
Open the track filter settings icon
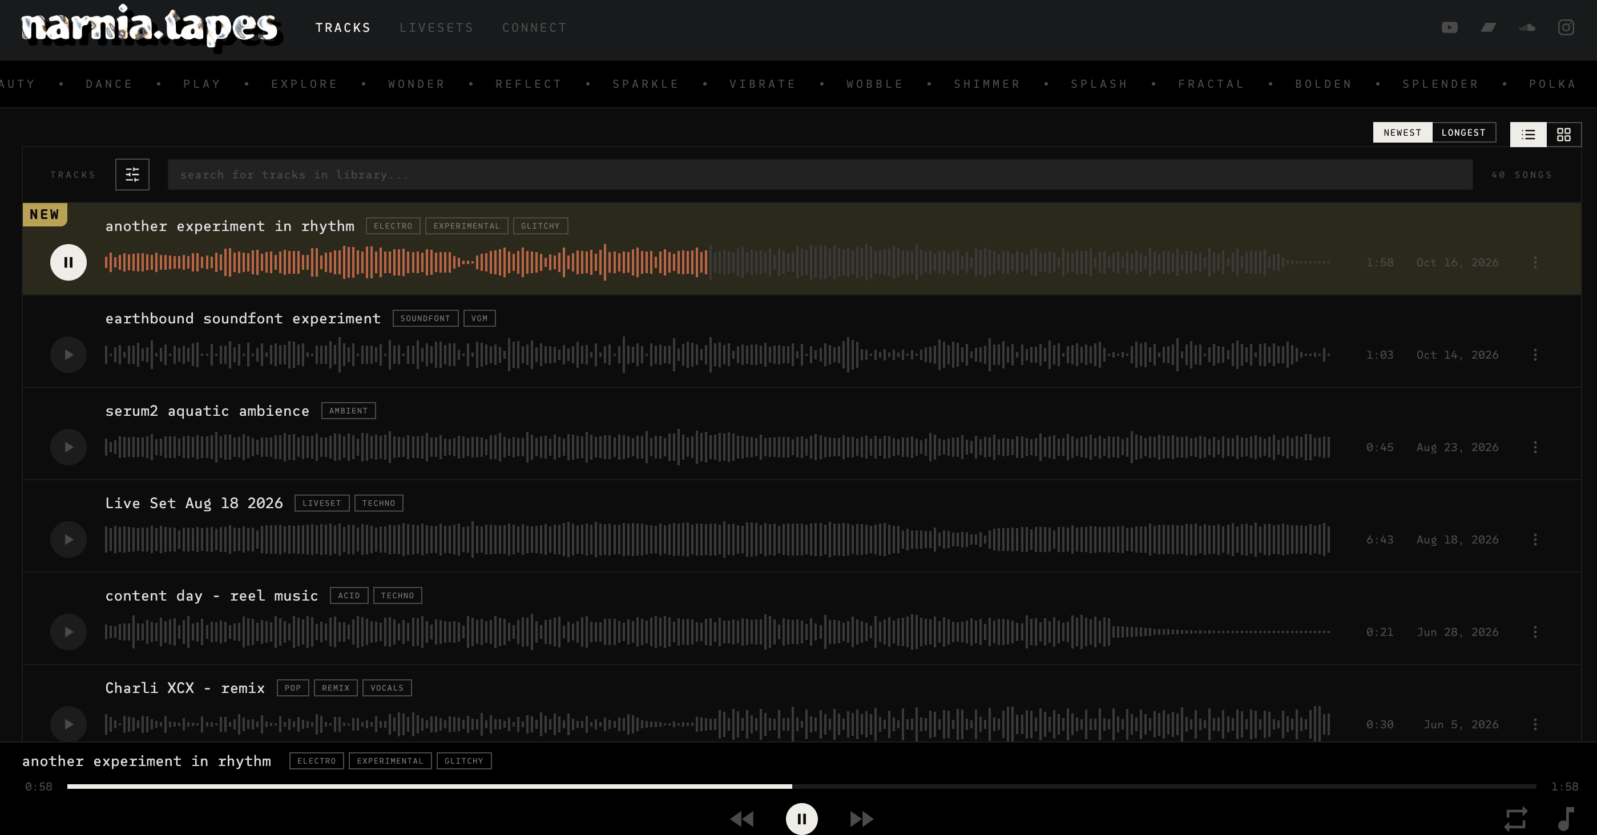click(132, 174)
